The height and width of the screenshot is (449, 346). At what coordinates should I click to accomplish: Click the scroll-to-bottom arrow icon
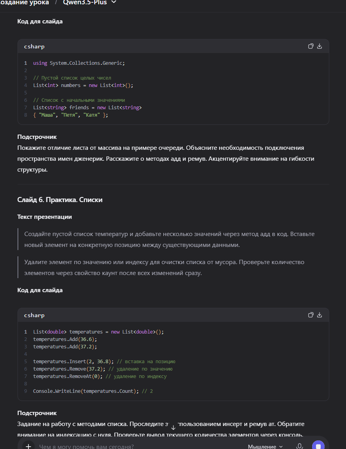(x=173, y=428)
